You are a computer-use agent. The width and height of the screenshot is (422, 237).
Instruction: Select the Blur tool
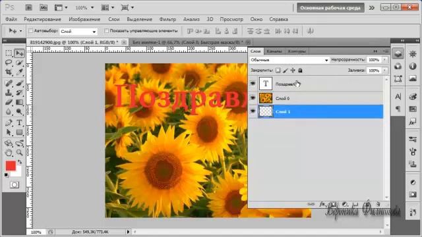pos(9,111)
